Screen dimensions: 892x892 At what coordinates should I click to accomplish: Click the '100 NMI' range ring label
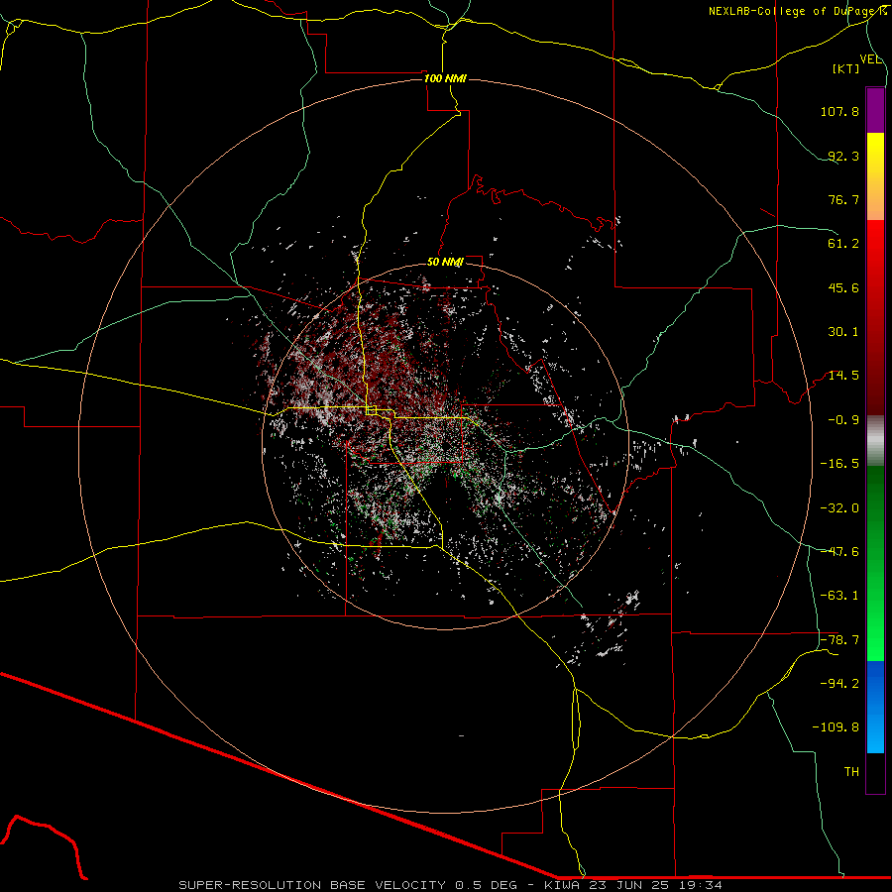[445, 78]
